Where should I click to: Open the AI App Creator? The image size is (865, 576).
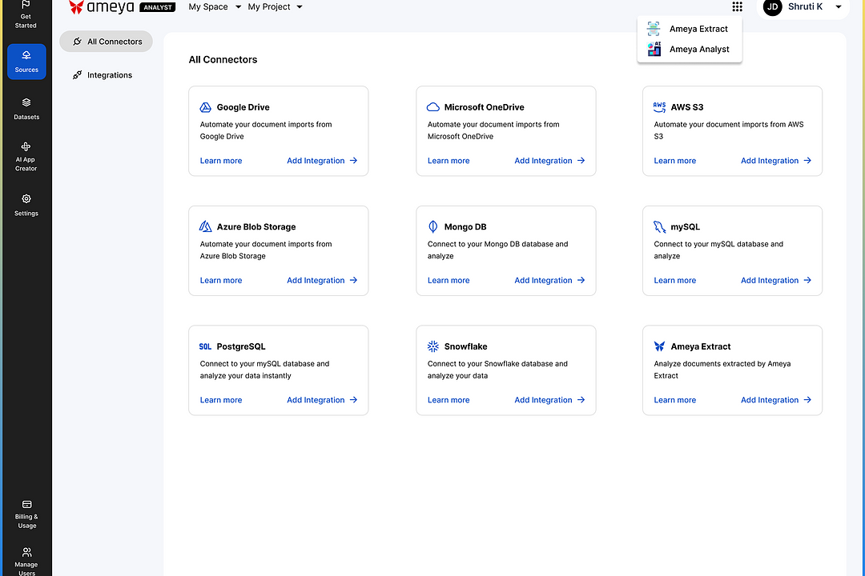pyautogui.click(x=26, y=156)
